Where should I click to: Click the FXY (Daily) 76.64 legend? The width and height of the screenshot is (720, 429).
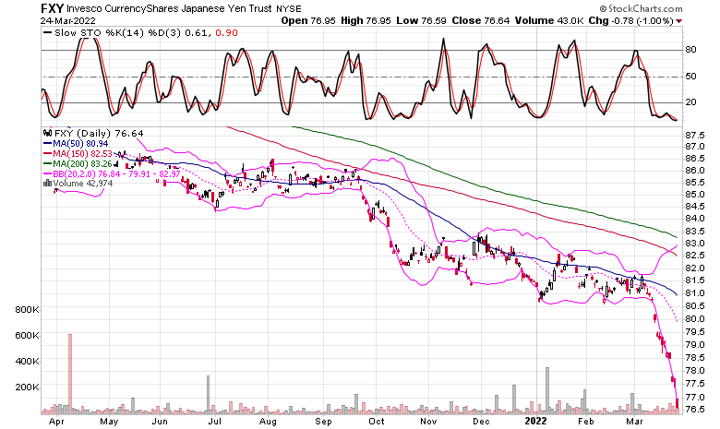(99, 134)
